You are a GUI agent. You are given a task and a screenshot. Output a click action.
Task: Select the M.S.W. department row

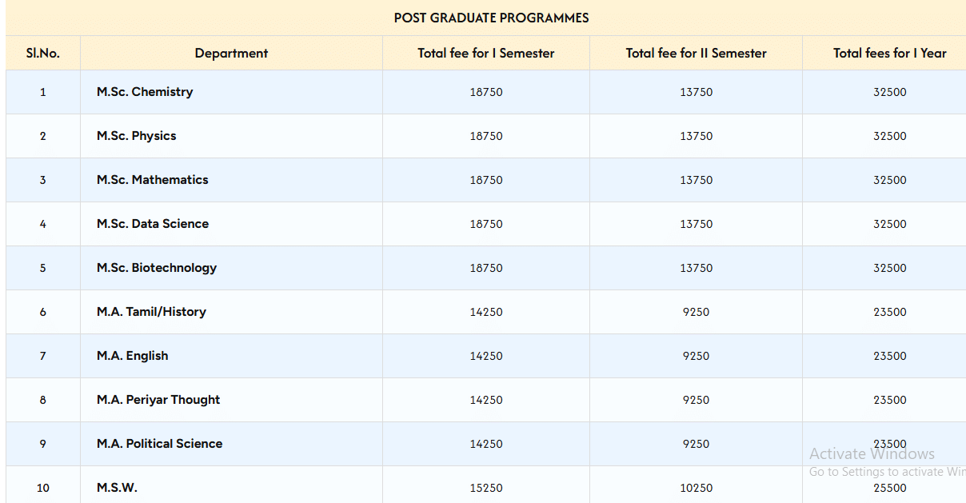[118, 488]
